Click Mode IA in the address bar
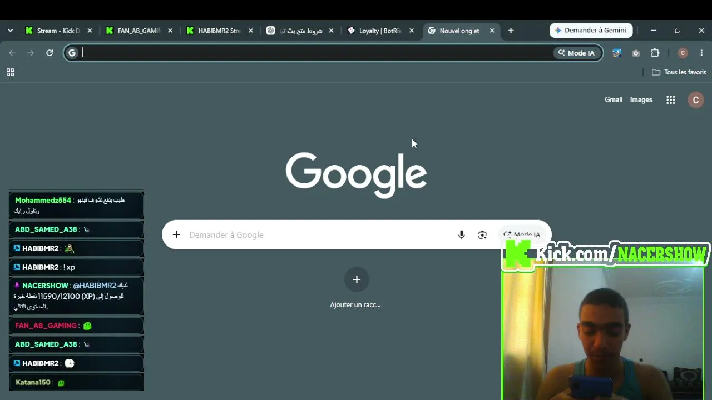This screenshot has width=712, height=400. pos(576,53)
